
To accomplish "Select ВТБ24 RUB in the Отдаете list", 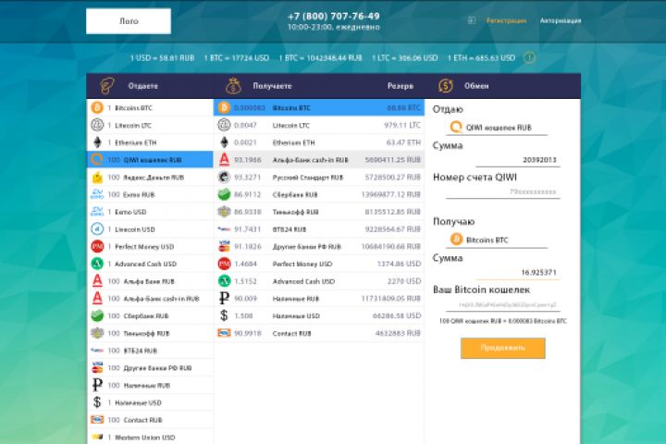I will (150, 351).
